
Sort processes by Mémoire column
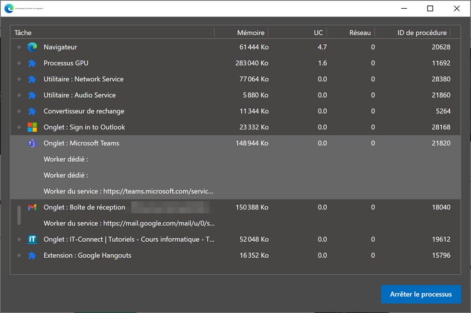(x=250, y=33)
